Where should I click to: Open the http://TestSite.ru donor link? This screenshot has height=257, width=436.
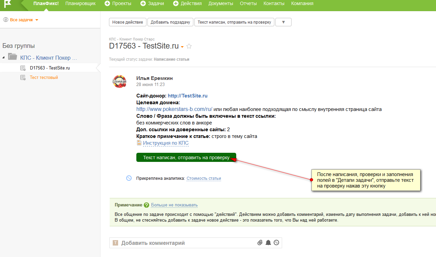click(x=188, y=96)
